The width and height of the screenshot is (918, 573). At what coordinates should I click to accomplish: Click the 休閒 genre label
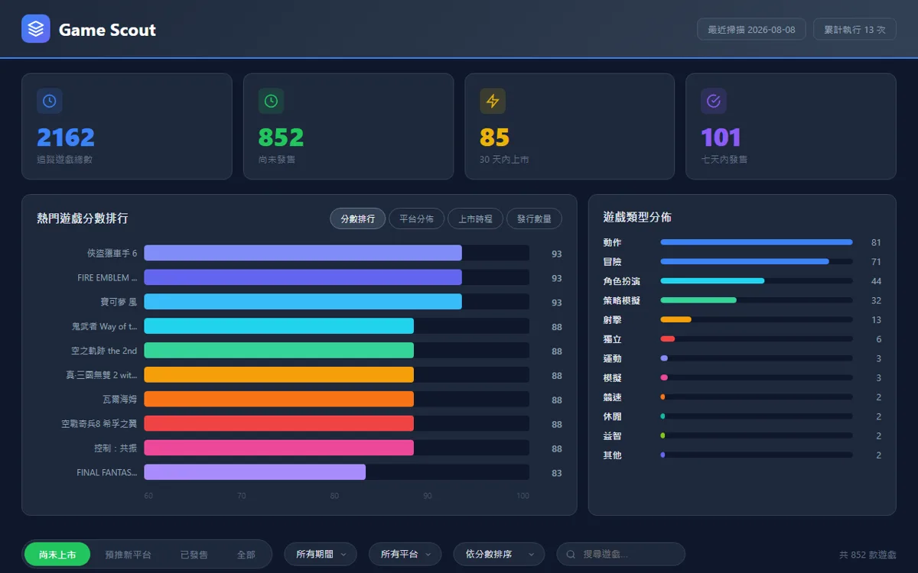point(612,416)
